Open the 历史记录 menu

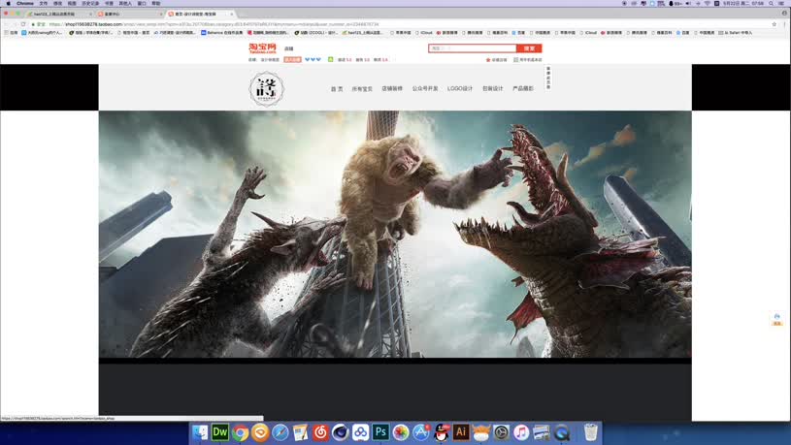point(90,3)
